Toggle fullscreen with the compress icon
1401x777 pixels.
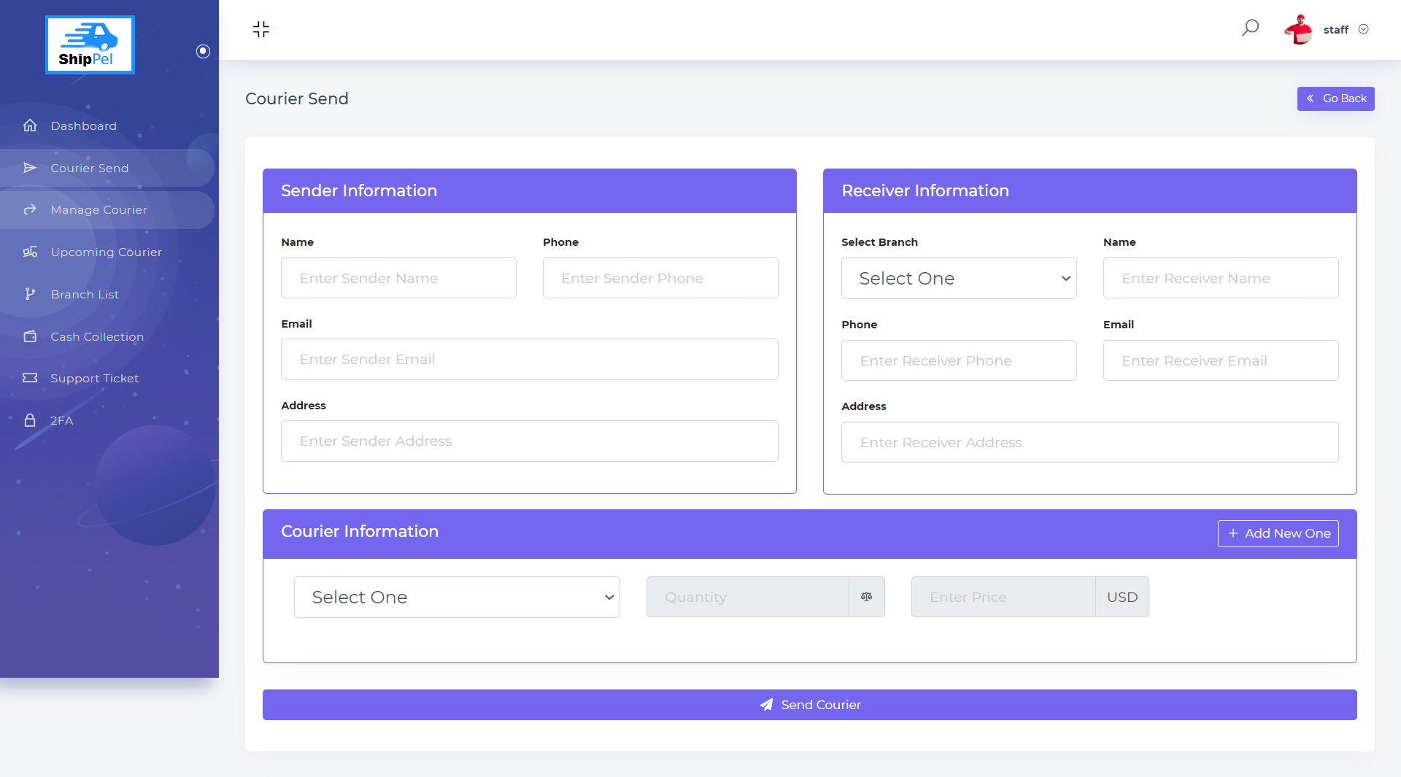tap(261, 29)
